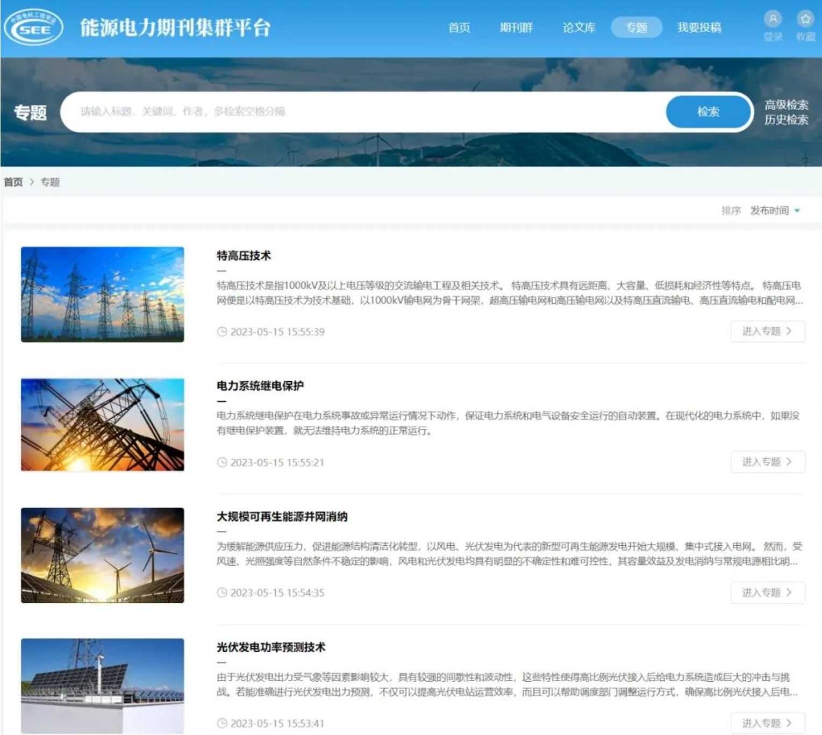Click the breadcrumb chevron after 首页

point(32,182)
